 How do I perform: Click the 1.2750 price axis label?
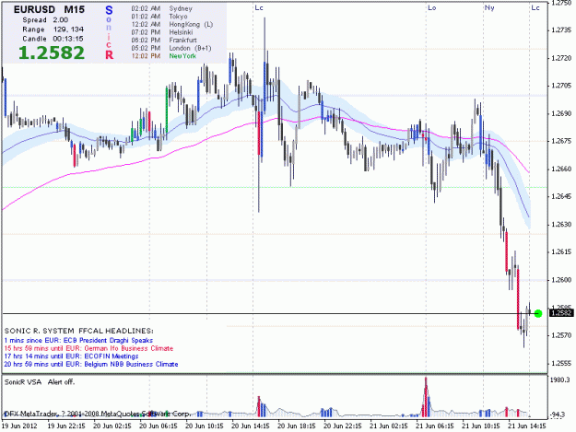[x=561, y=3]
